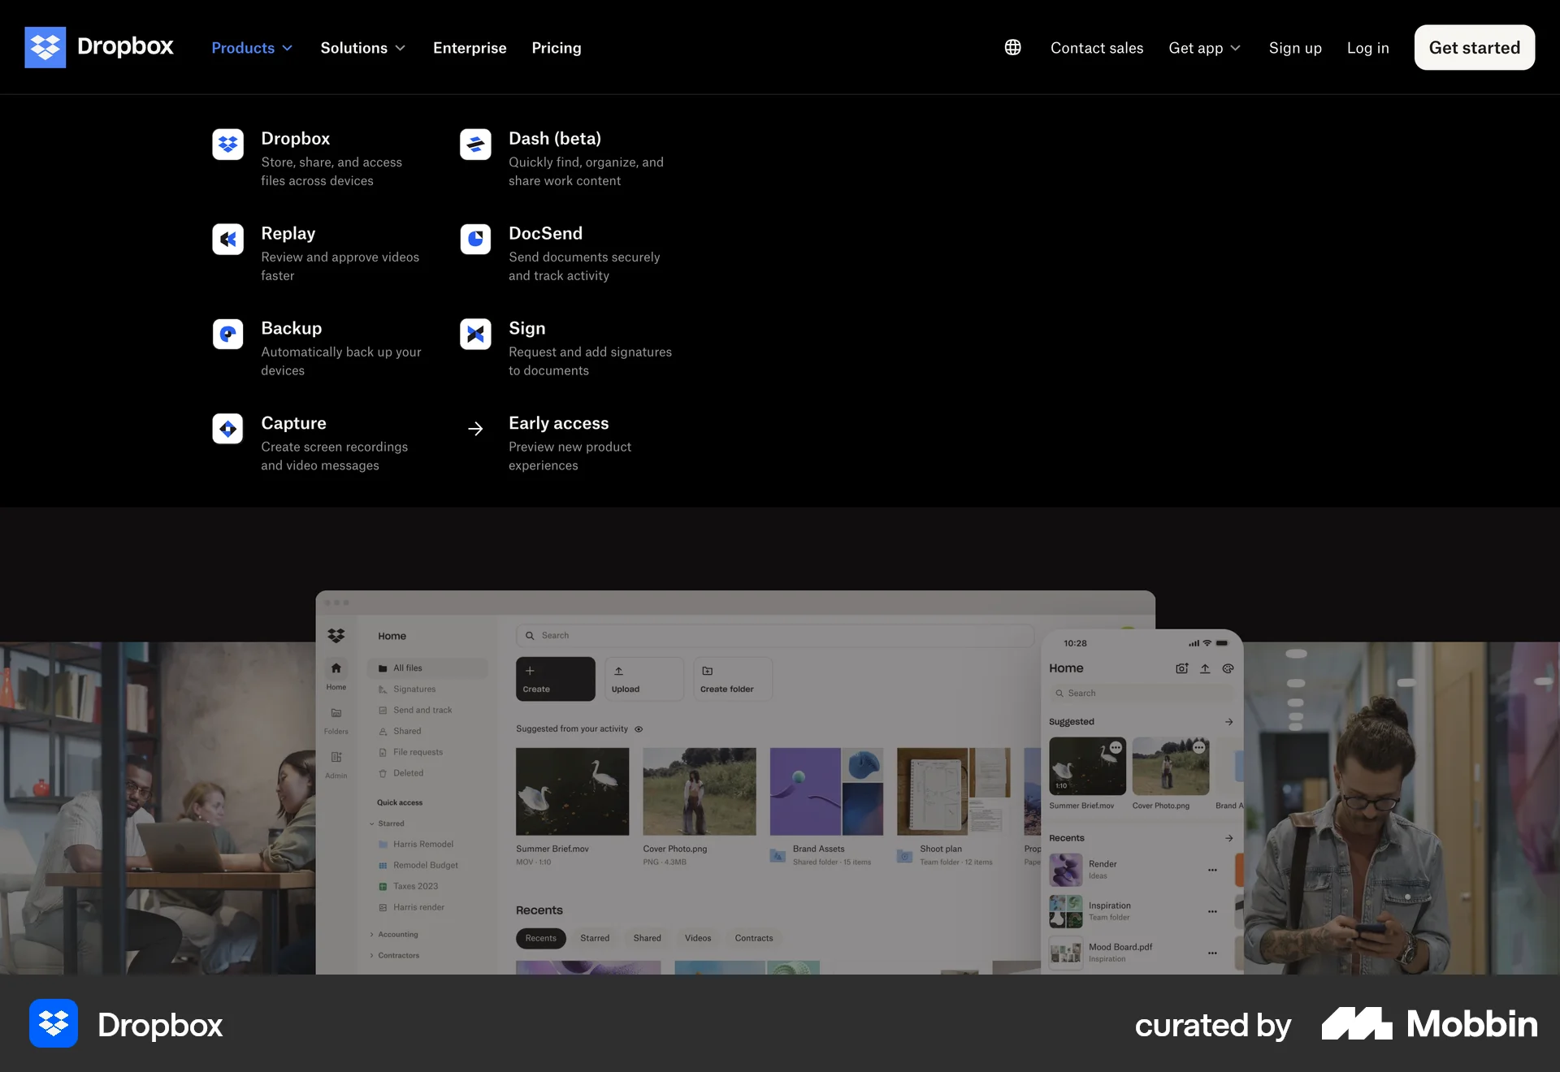This screenshot has width=1560, height=1072.
Task: Select the DocSend product icon
Action: click(474, 239)
